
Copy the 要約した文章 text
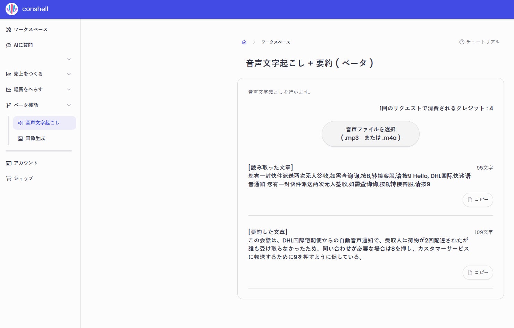coord(478,273)
